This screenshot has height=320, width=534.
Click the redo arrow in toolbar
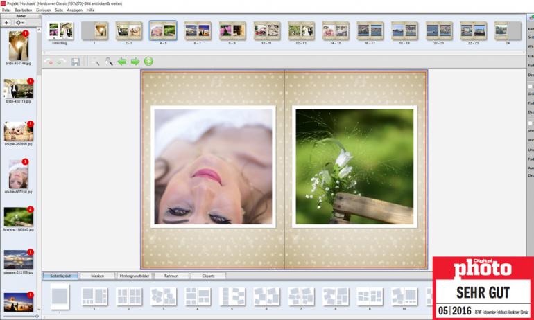click(x=61, y=62)
